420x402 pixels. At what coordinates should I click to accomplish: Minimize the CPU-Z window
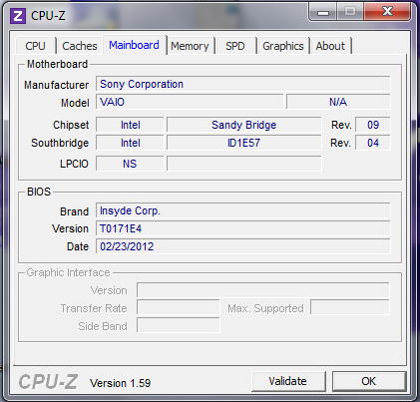[323, 12]
